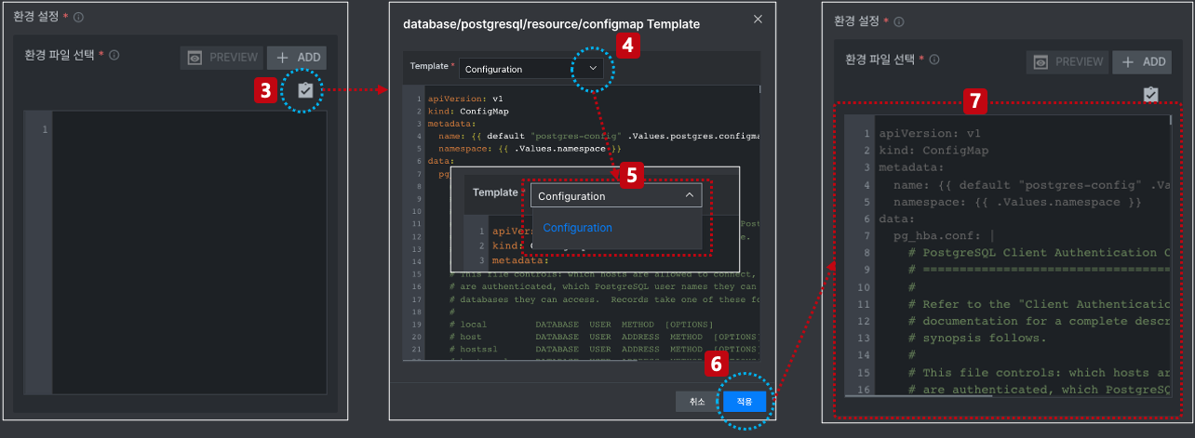
Task: Click PREVIEW button in the right panel
Action: click(1068, 62)
